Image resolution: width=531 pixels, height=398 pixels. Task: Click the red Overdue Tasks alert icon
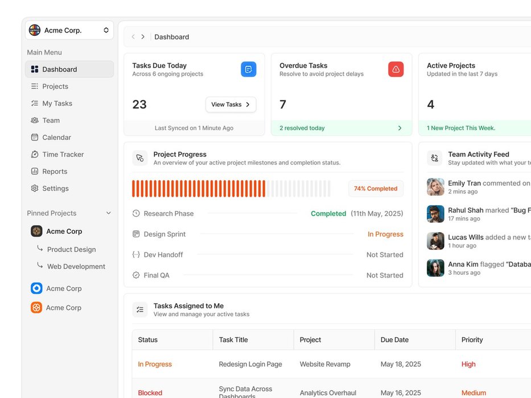pos(396,69)
